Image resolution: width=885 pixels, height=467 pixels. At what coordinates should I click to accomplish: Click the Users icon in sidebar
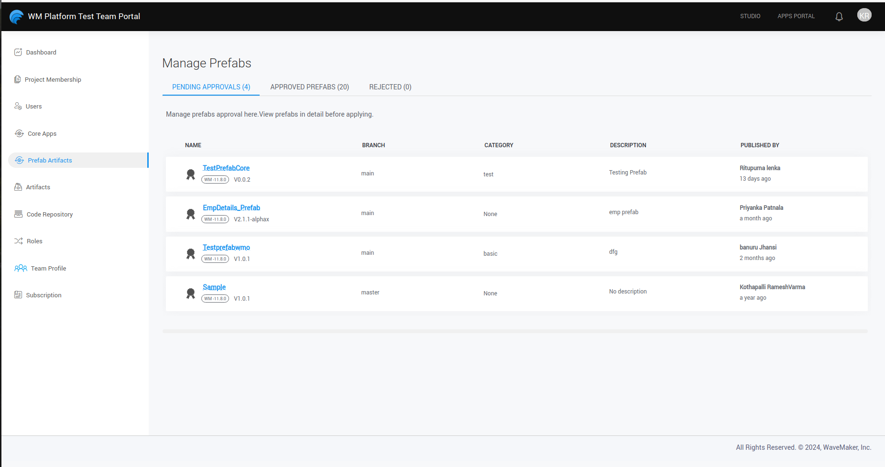click(18, 106)
